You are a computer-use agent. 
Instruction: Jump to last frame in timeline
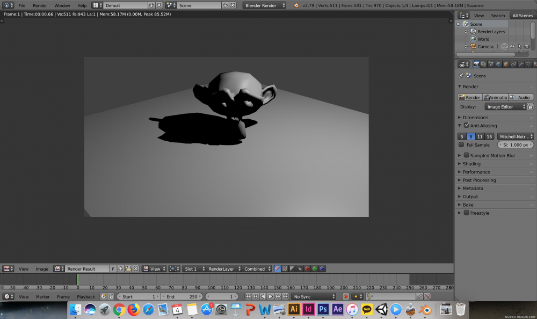tap(286, 296)
